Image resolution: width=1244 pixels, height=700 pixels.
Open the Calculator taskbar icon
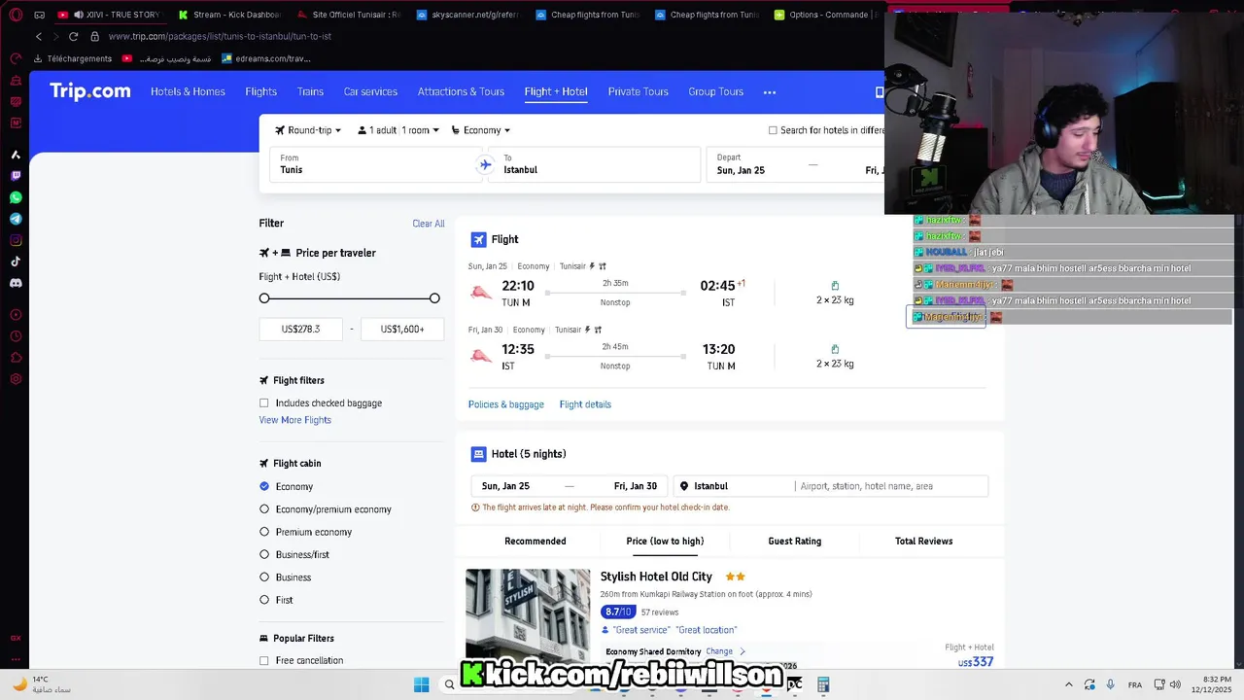pyautogui.click(x=823, y=685)
